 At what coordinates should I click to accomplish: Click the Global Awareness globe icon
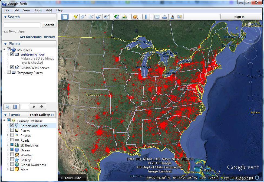click(x=17, y=164)
